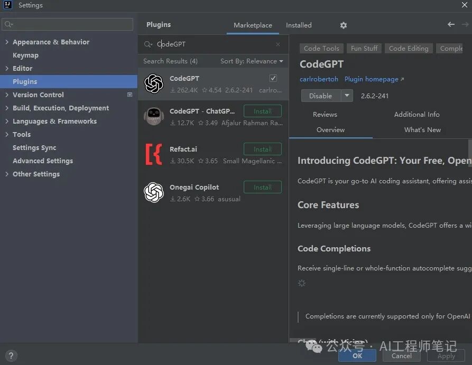Click the 'Core Features' heading
Screen dimensions: 472x365
328,205
